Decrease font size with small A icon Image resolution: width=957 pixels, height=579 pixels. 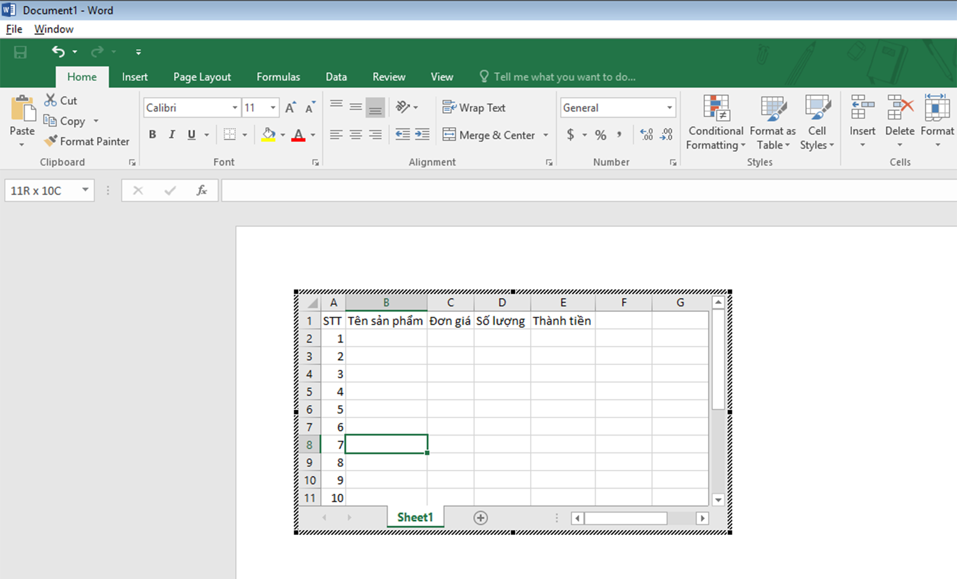[310, 108]
